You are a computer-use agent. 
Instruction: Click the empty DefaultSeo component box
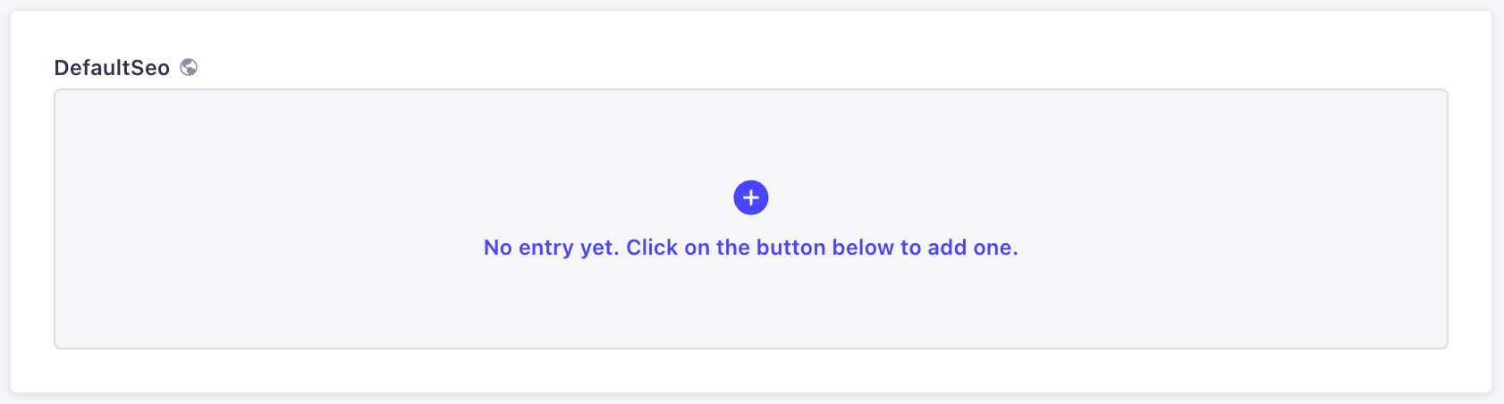(751, 304)
